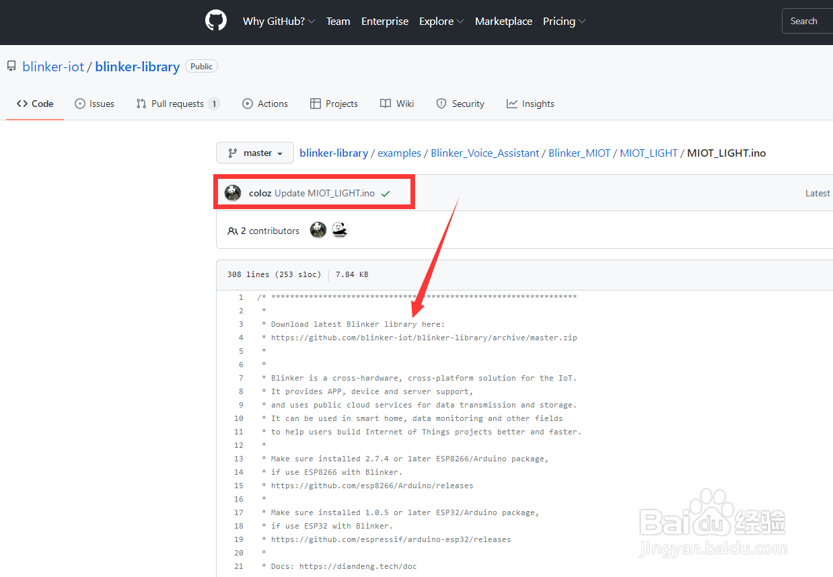Select line number 13 in code
The width and height of the screenshot is (833, 577).
(x=239, y=459)
